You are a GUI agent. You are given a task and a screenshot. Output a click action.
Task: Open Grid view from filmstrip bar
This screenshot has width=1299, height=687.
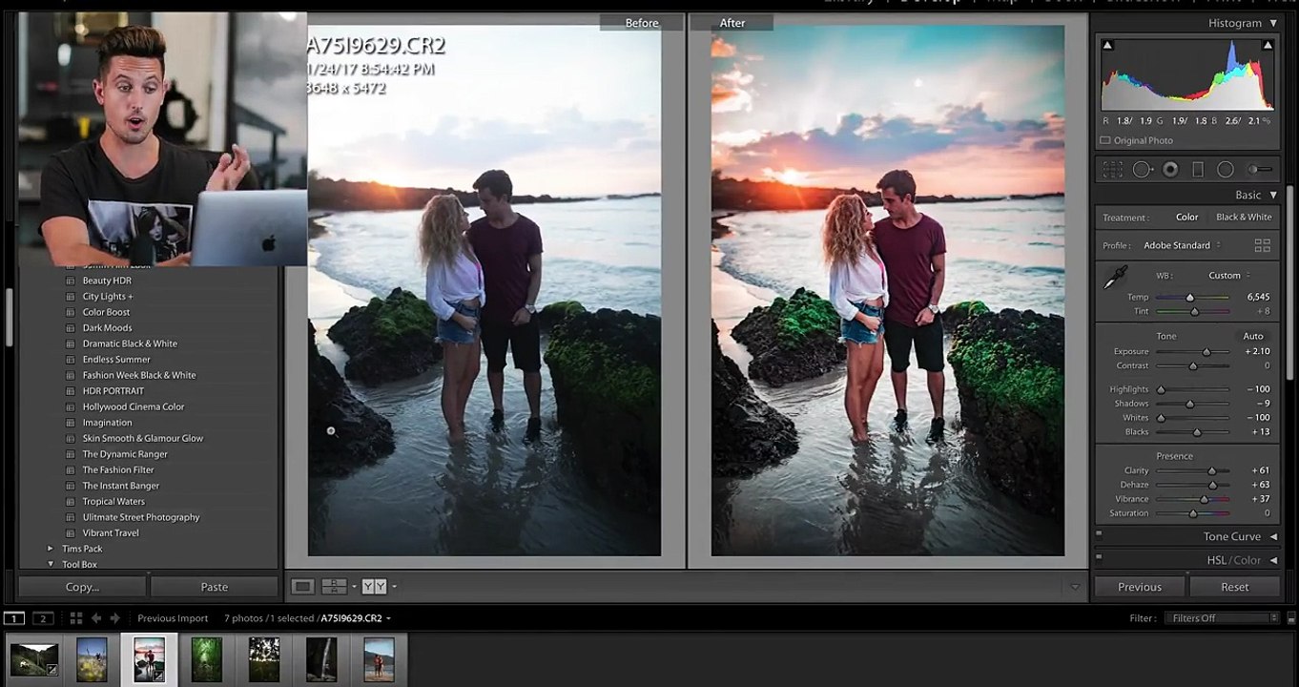(x=76, y=618)
